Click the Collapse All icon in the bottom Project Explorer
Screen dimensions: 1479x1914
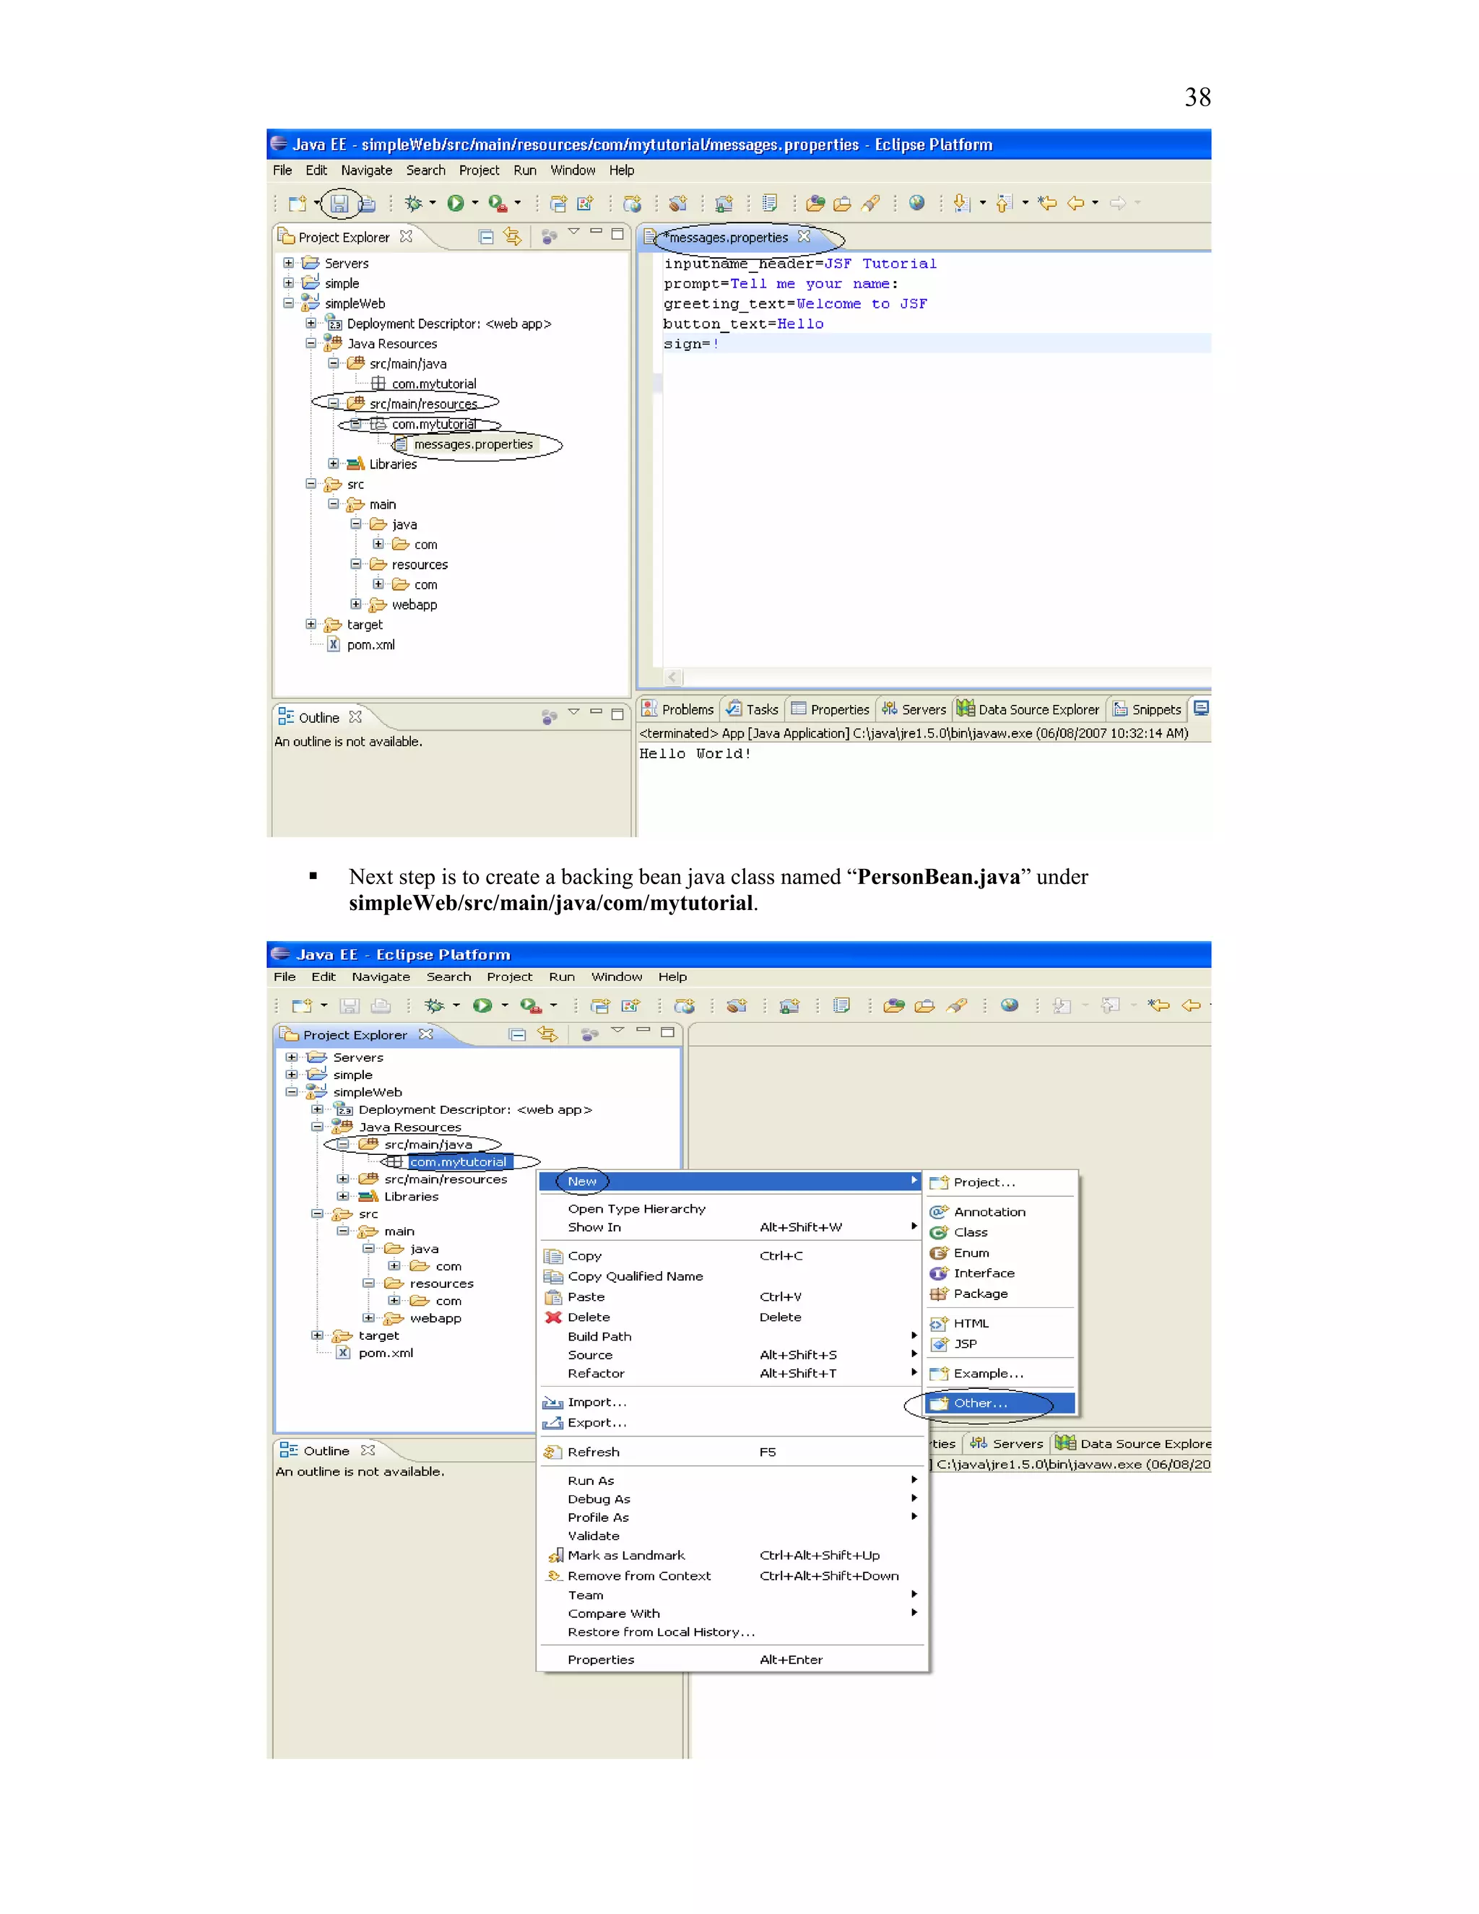518,1035
